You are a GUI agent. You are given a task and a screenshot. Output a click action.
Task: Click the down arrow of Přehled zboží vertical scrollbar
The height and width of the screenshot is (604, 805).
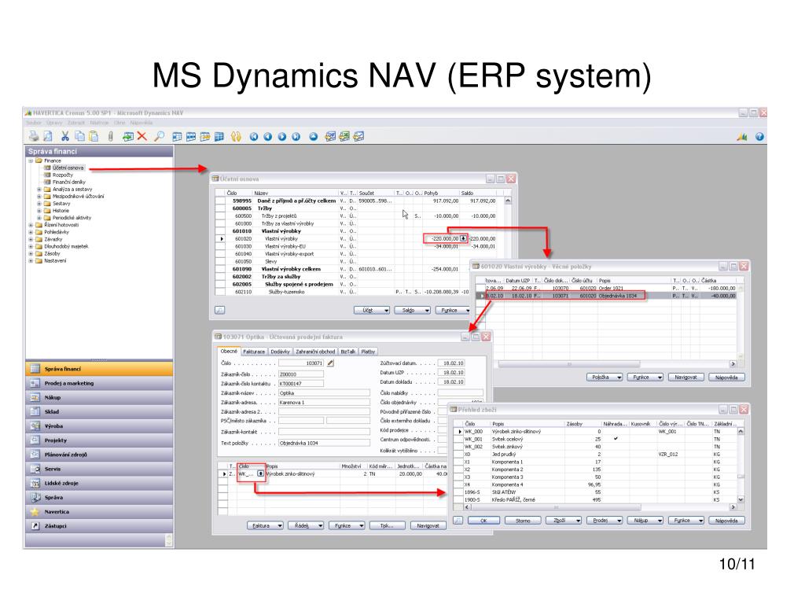741,499
